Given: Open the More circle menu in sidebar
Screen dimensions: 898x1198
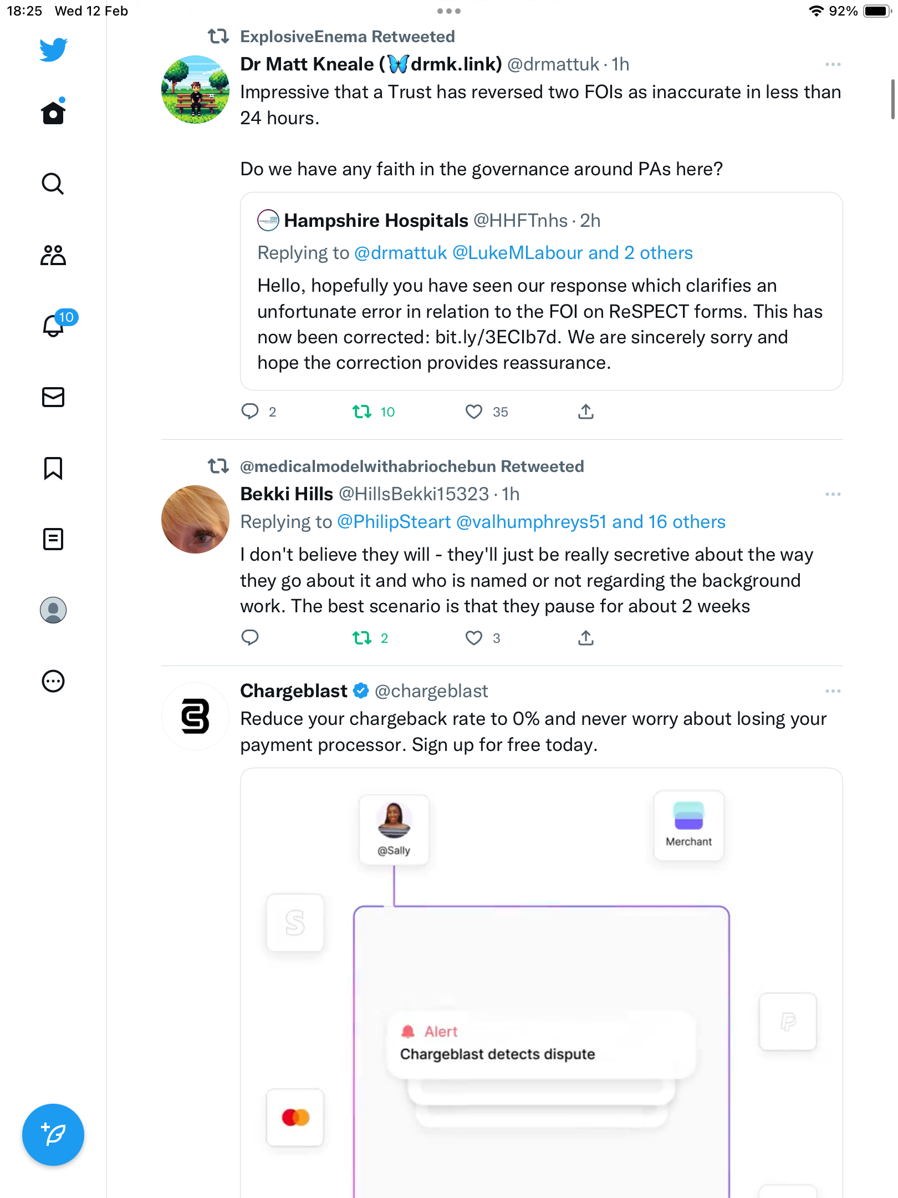Looking at the screenshot, I should pyautogui.click(x=53, y=681).
